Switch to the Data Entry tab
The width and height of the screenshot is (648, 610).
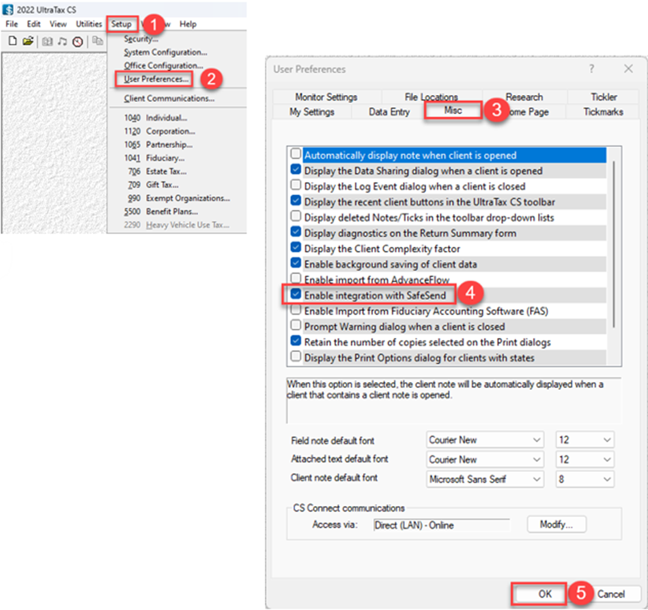tap(389, 112)
